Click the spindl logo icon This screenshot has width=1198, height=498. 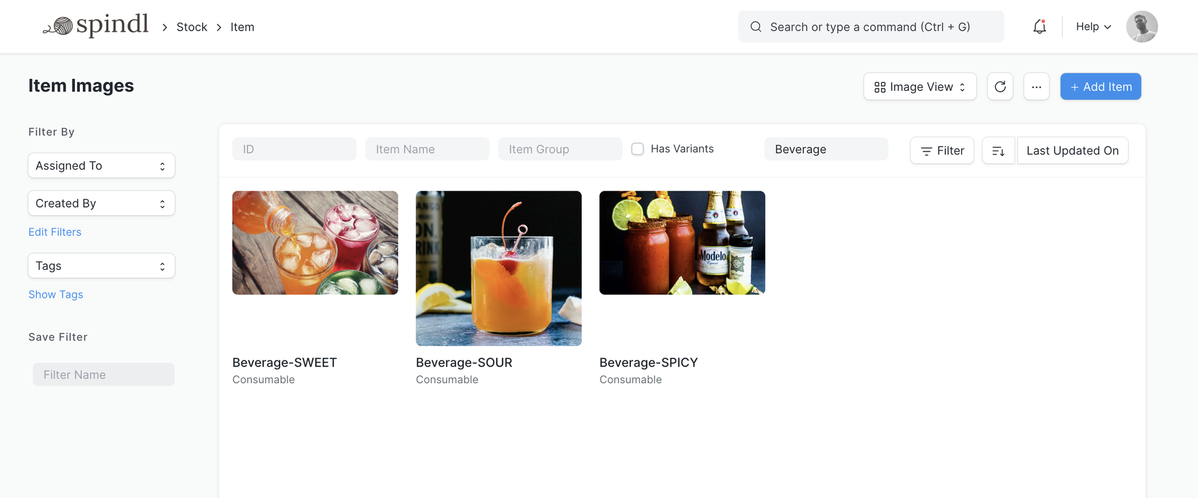pyautogui.click(x=60, y=26)
